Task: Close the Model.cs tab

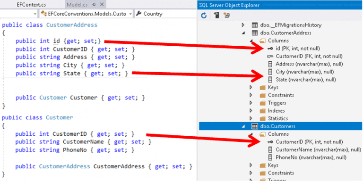Action: [x=102, y=5]
